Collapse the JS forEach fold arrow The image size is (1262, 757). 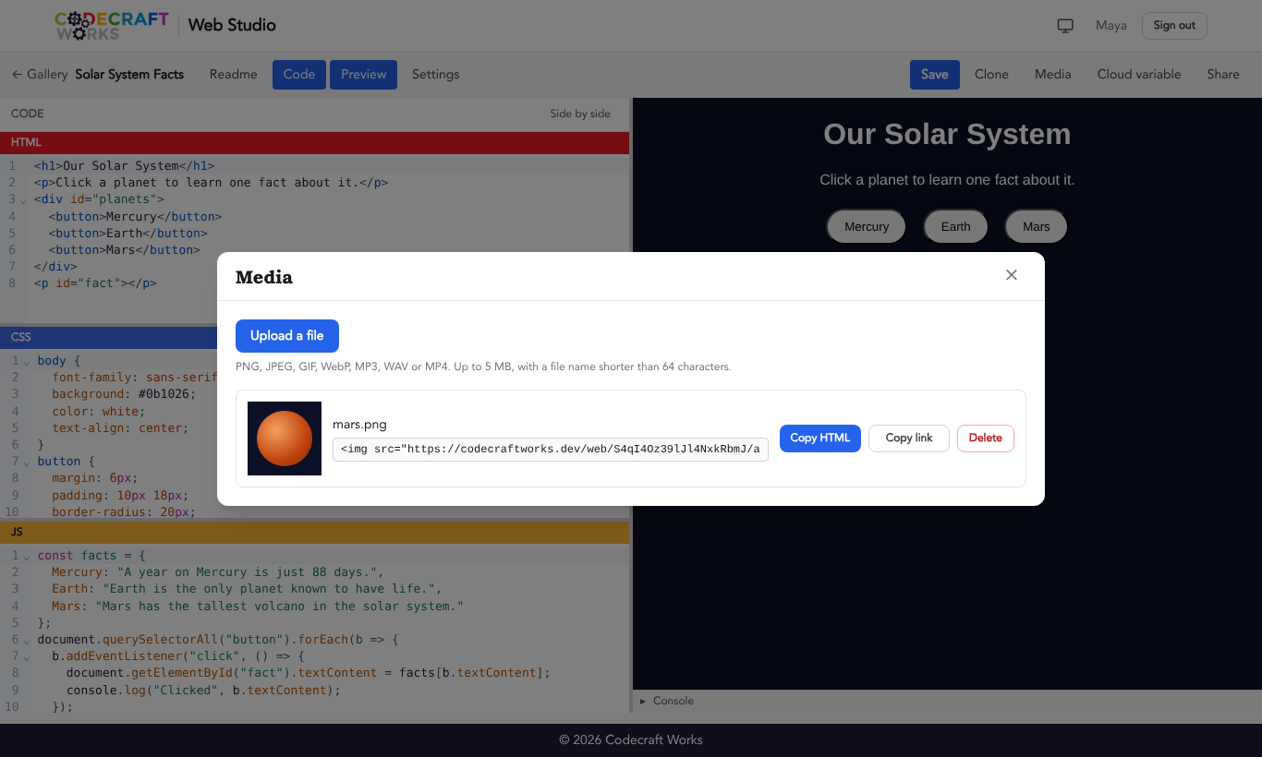pyautogui.click(x=26, y=640)
